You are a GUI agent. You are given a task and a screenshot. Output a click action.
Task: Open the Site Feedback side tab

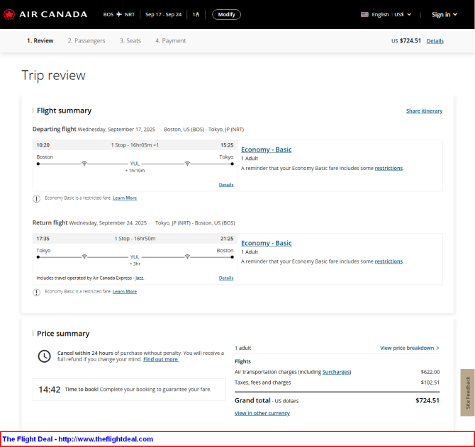coord(467,392)
